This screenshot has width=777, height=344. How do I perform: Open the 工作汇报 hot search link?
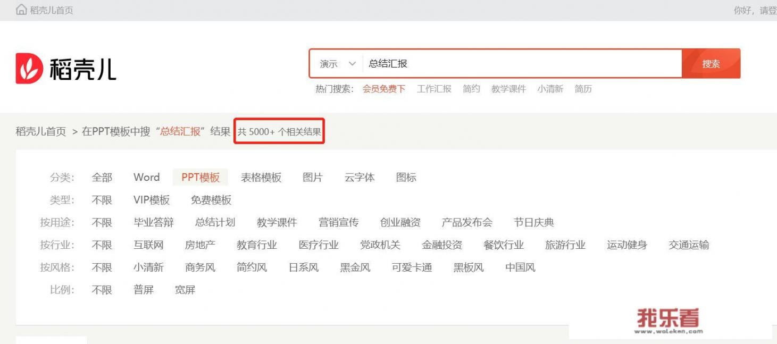coord(434,89)
